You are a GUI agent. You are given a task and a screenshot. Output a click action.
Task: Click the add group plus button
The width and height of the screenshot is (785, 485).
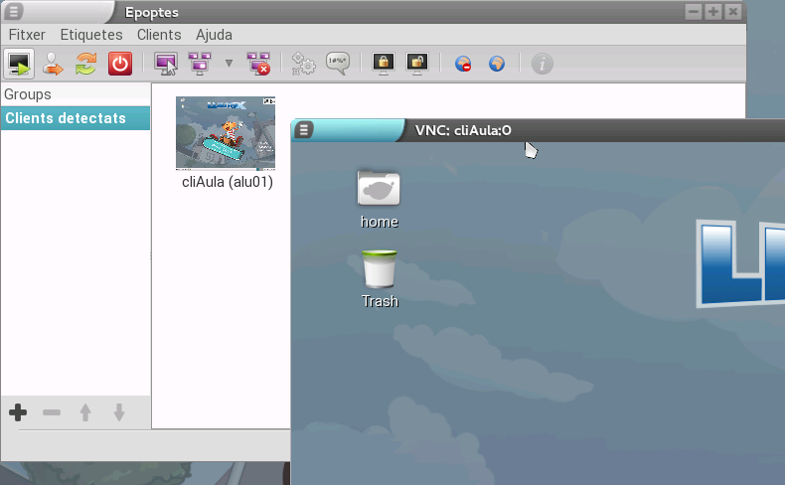point(18,411)
